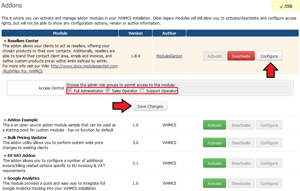The width and height of the screenshot is (300, 191).
Task: Open the Help link with lightbulb icon
Action: [x=285, y=6]
